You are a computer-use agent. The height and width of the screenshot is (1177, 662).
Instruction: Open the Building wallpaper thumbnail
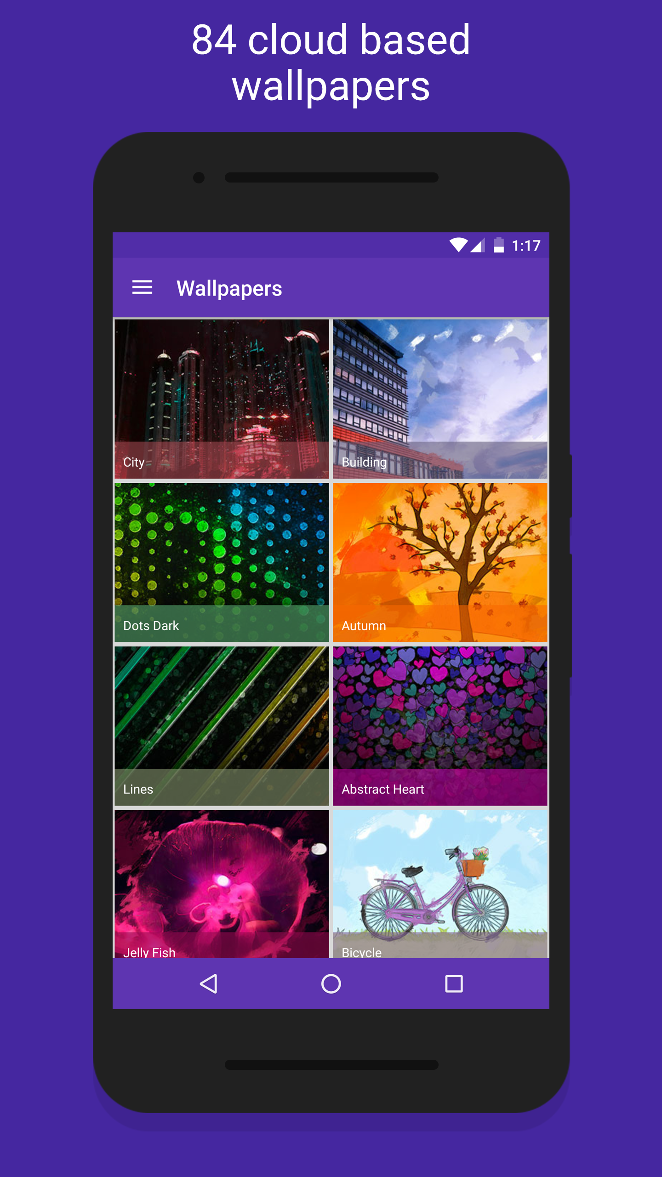point(440,399)
